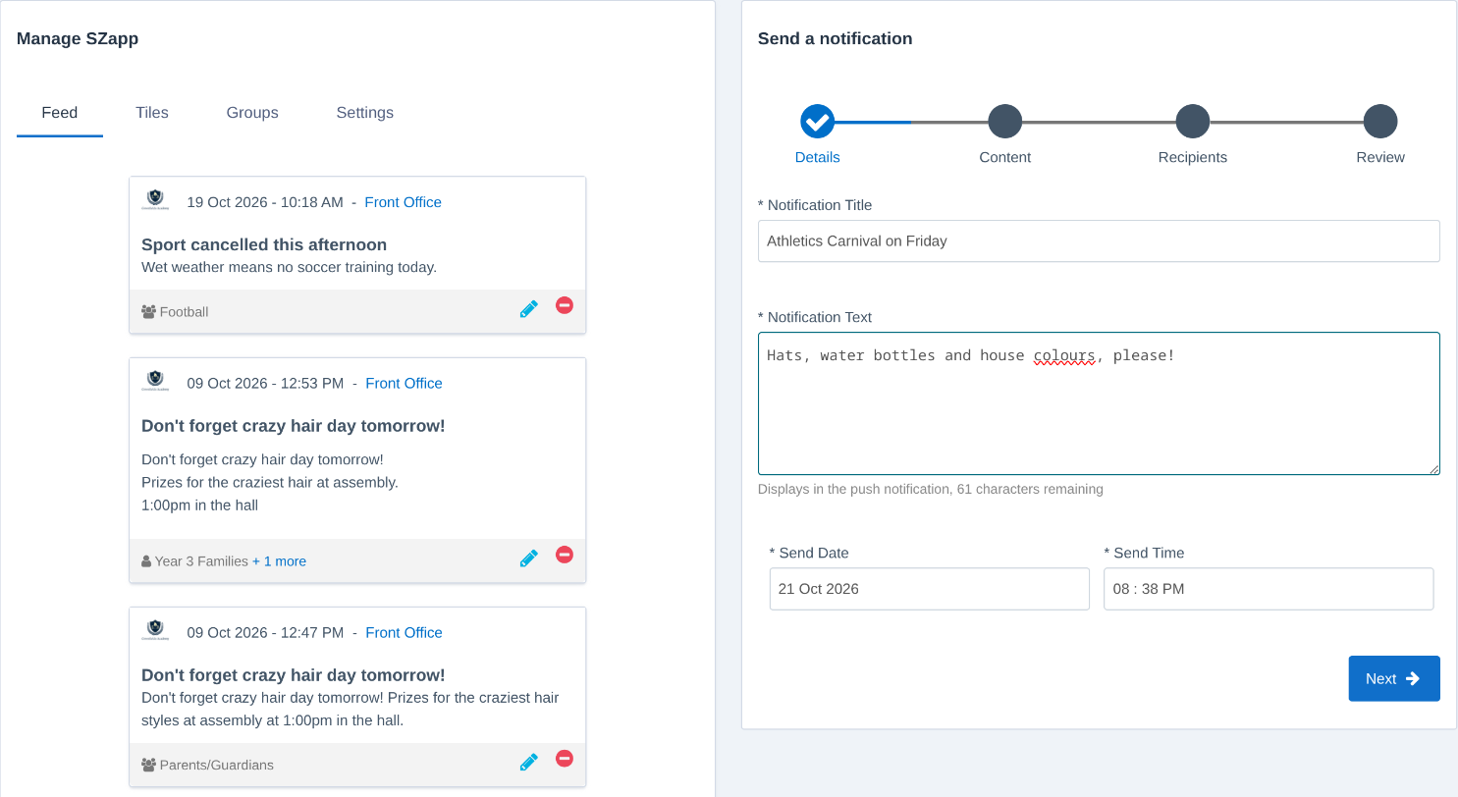This screenshot has height=797, width=1458.
Task: Click the Parents/Guardians group icon
Action: click(149, 765)
